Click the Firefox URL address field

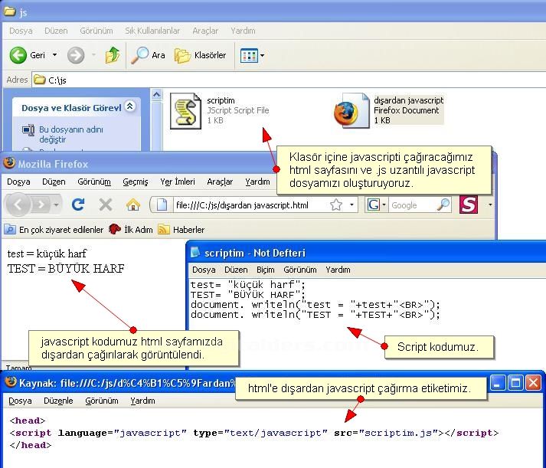(x=250, y=205)
